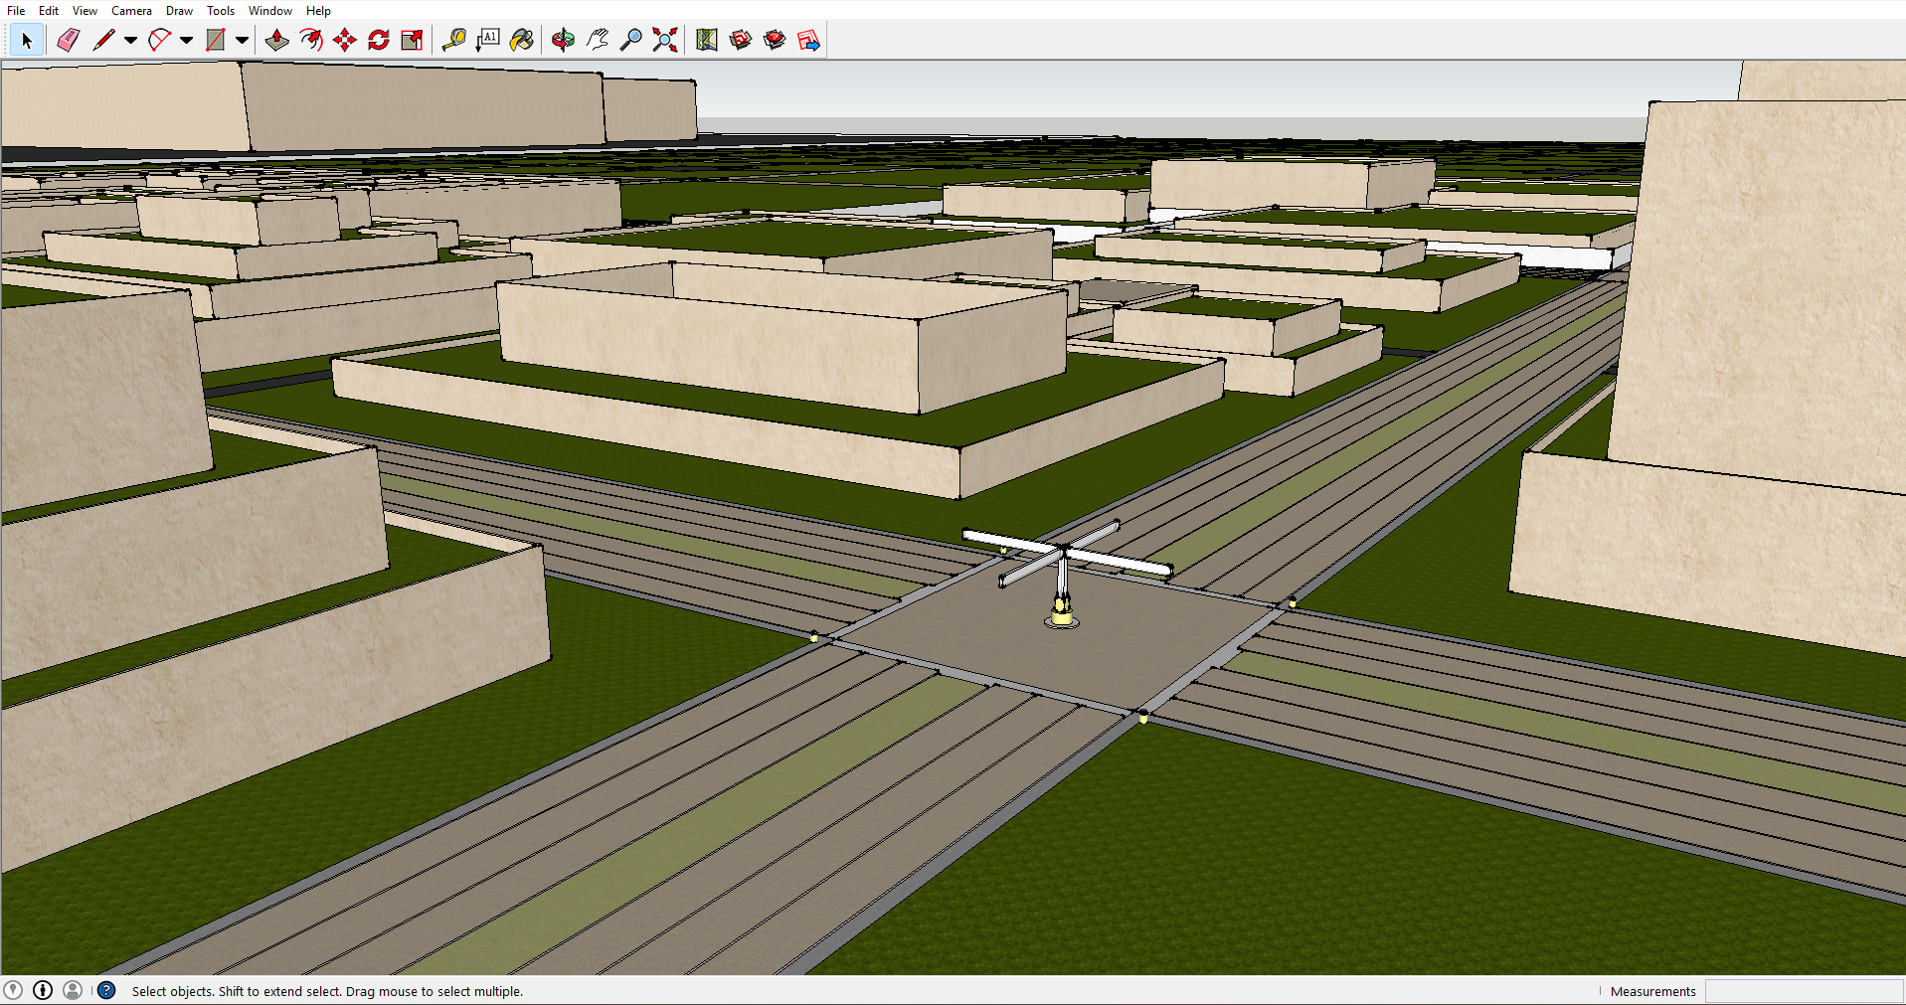Image resolution: width=1906 pixels, height=1005 pixels.
Task: Click the Measurements label
Action: coord(1652,991)
